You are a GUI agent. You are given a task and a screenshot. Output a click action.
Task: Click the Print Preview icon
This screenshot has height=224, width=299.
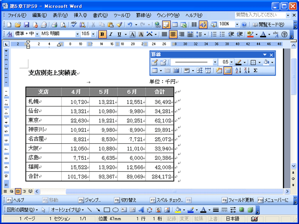tap(63, 25)
